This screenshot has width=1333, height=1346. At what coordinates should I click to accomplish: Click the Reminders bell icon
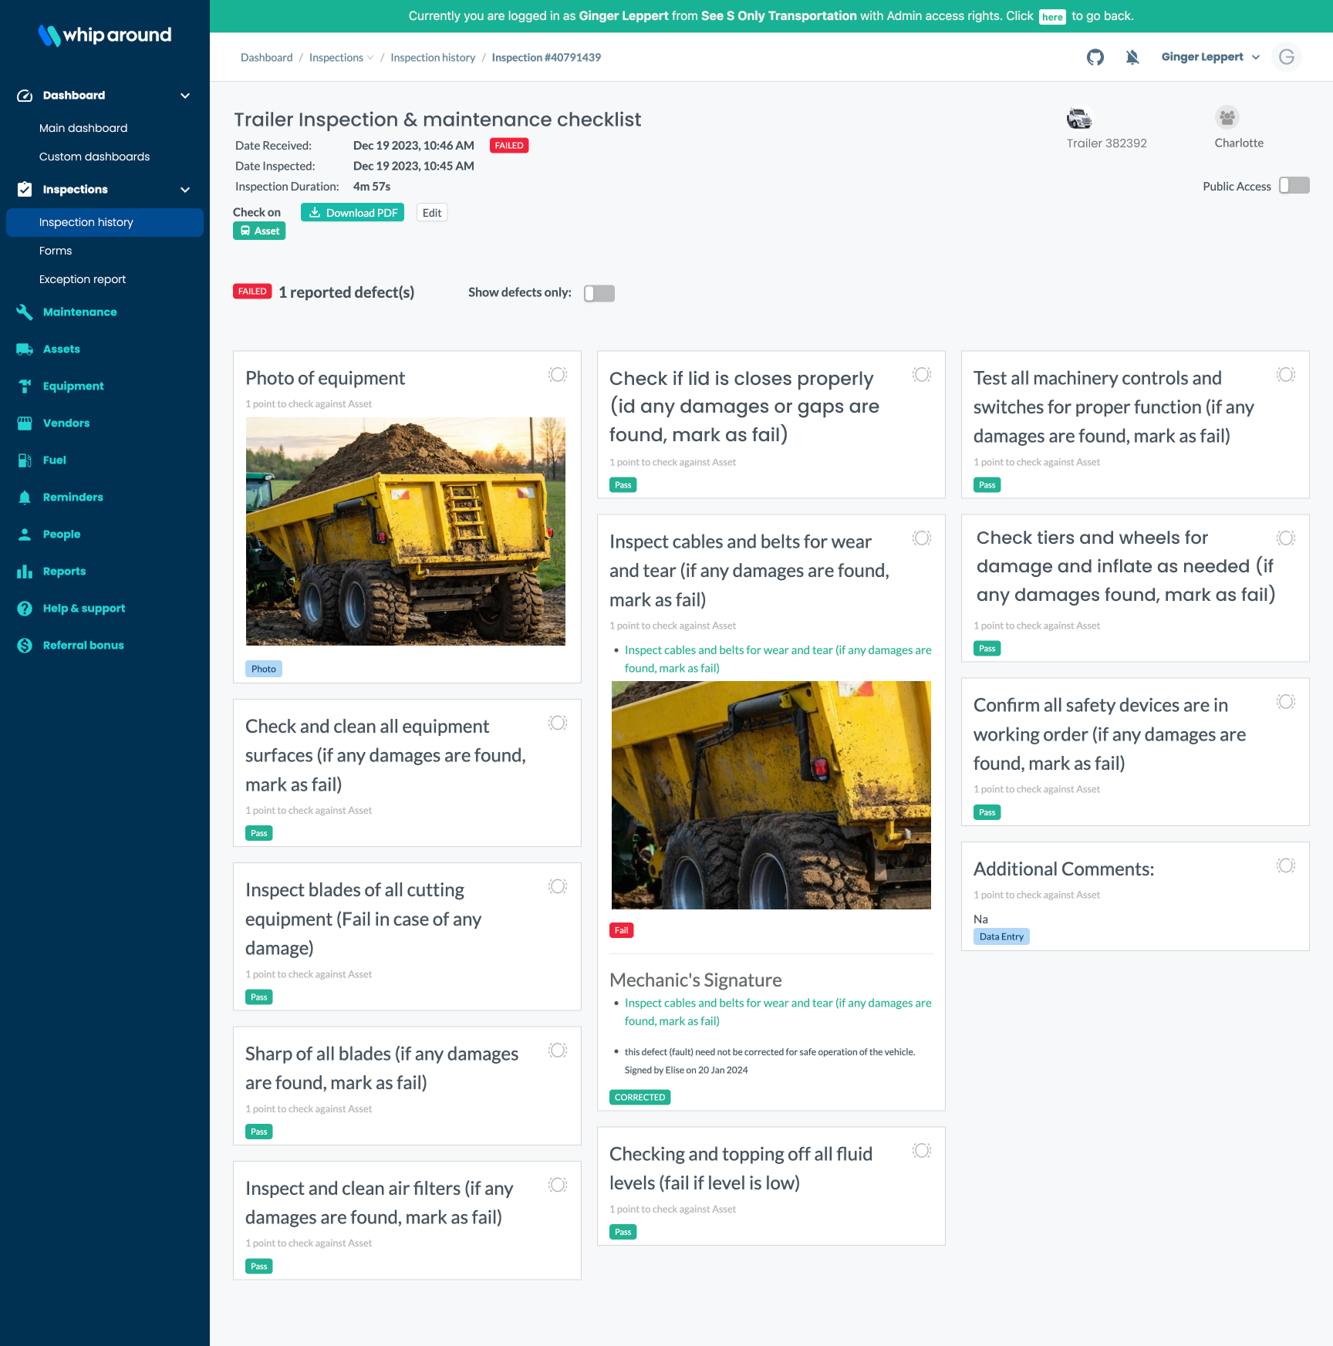25,497
